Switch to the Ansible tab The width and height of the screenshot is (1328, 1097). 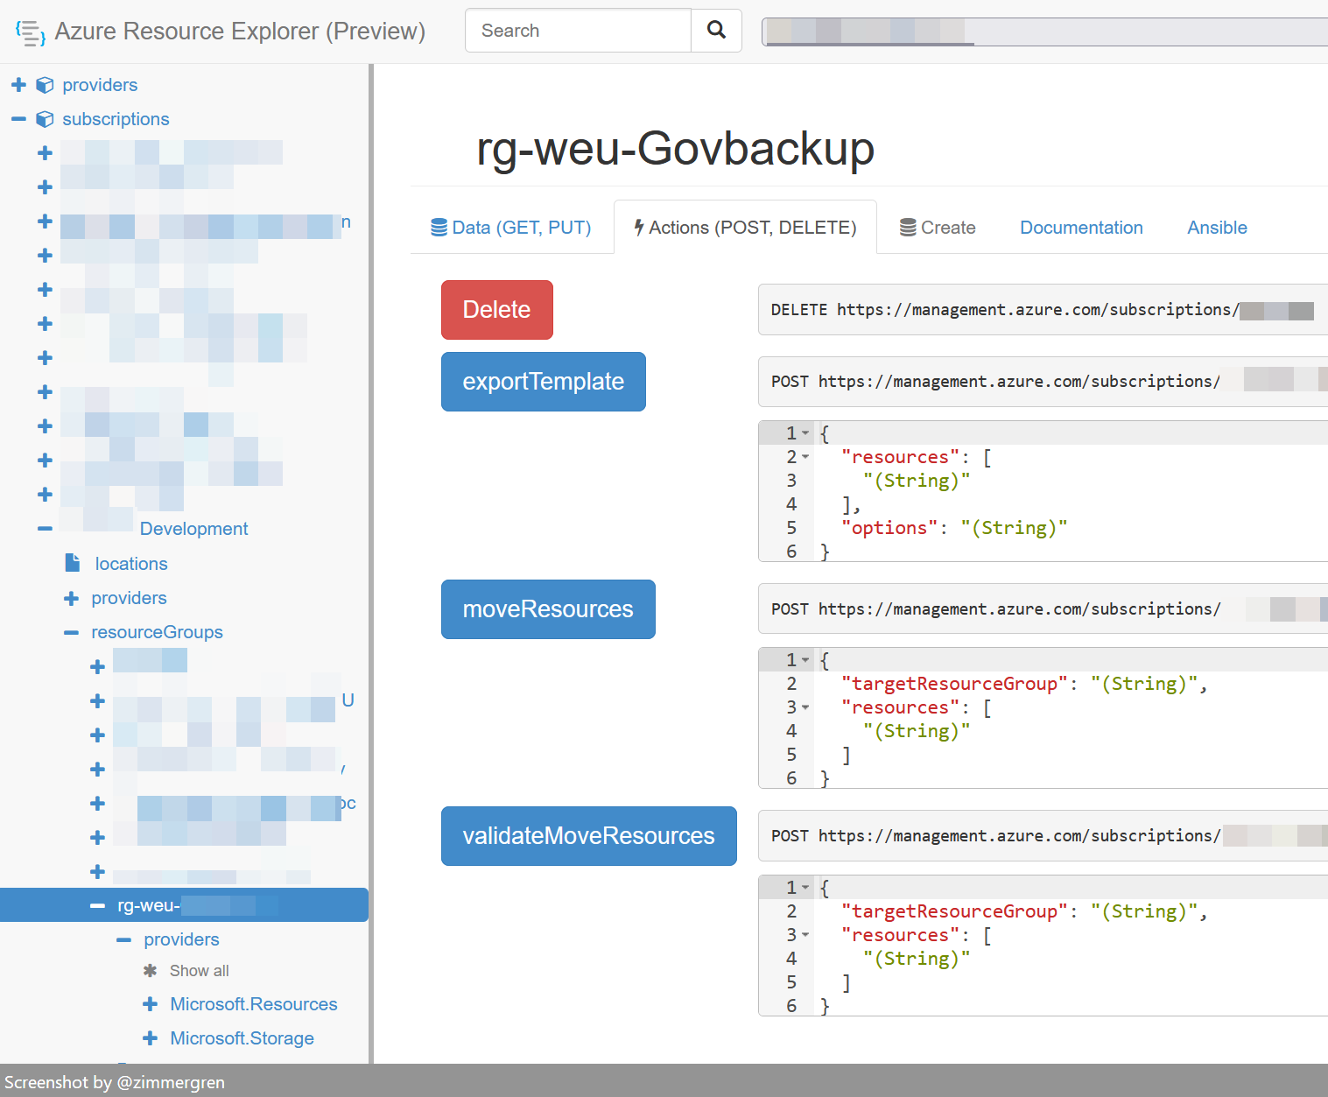click(1217, 227)
